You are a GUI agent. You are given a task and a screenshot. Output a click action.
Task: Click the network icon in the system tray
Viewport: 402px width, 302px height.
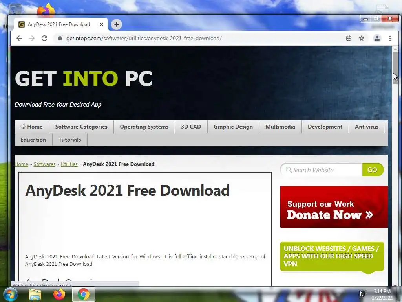click(362, 294)
